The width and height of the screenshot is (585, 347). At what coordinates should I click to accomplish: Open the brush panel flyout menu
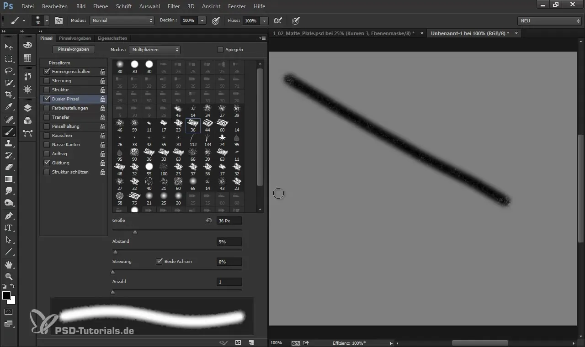[262, 38]
